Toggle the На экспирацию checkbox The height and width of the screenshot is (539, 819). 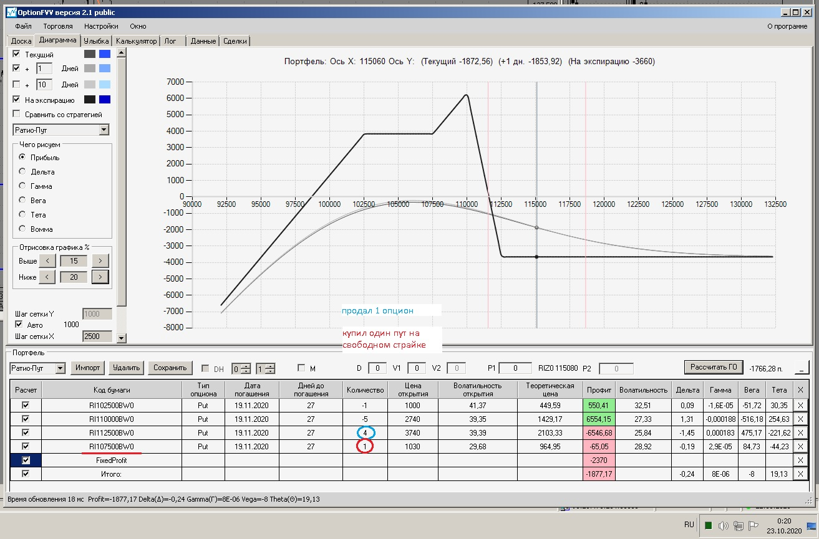(17, 100)
